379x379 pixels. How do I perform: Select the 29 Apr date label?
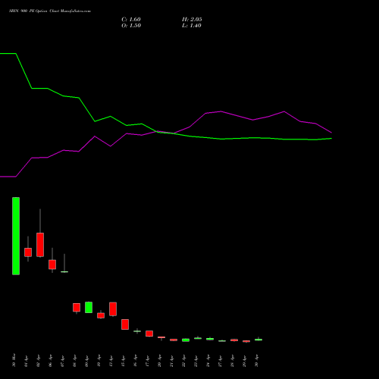244,361
